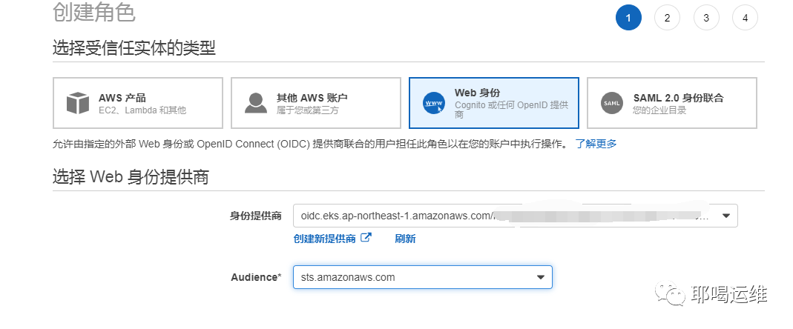Viewport: 793px width, 329px height.
Task: Click the AWS product cube icon
Action: click(78, 103)
